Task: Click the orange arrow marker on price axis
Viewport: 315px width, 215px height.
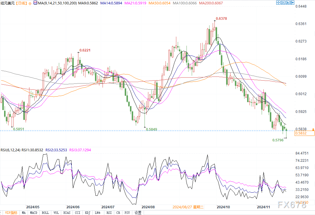Action: tap(313, 129)
